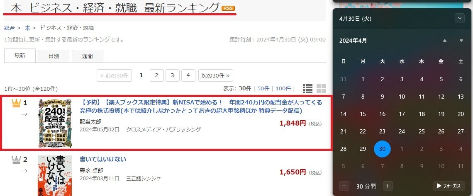Go to next month with down arrow
The width and height of the screenshot is (473, 196).
tap(461, 41)
